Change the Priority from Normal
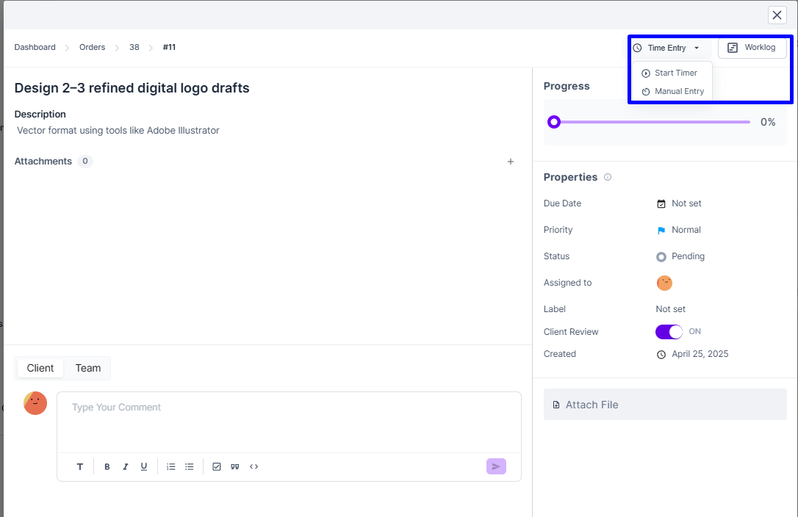The height and width of the screenshot is (517, 798). coord(685,230)
